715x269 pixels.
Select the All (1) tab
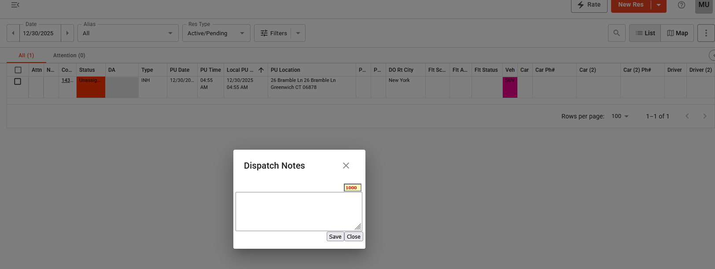(x=26, y=55)
